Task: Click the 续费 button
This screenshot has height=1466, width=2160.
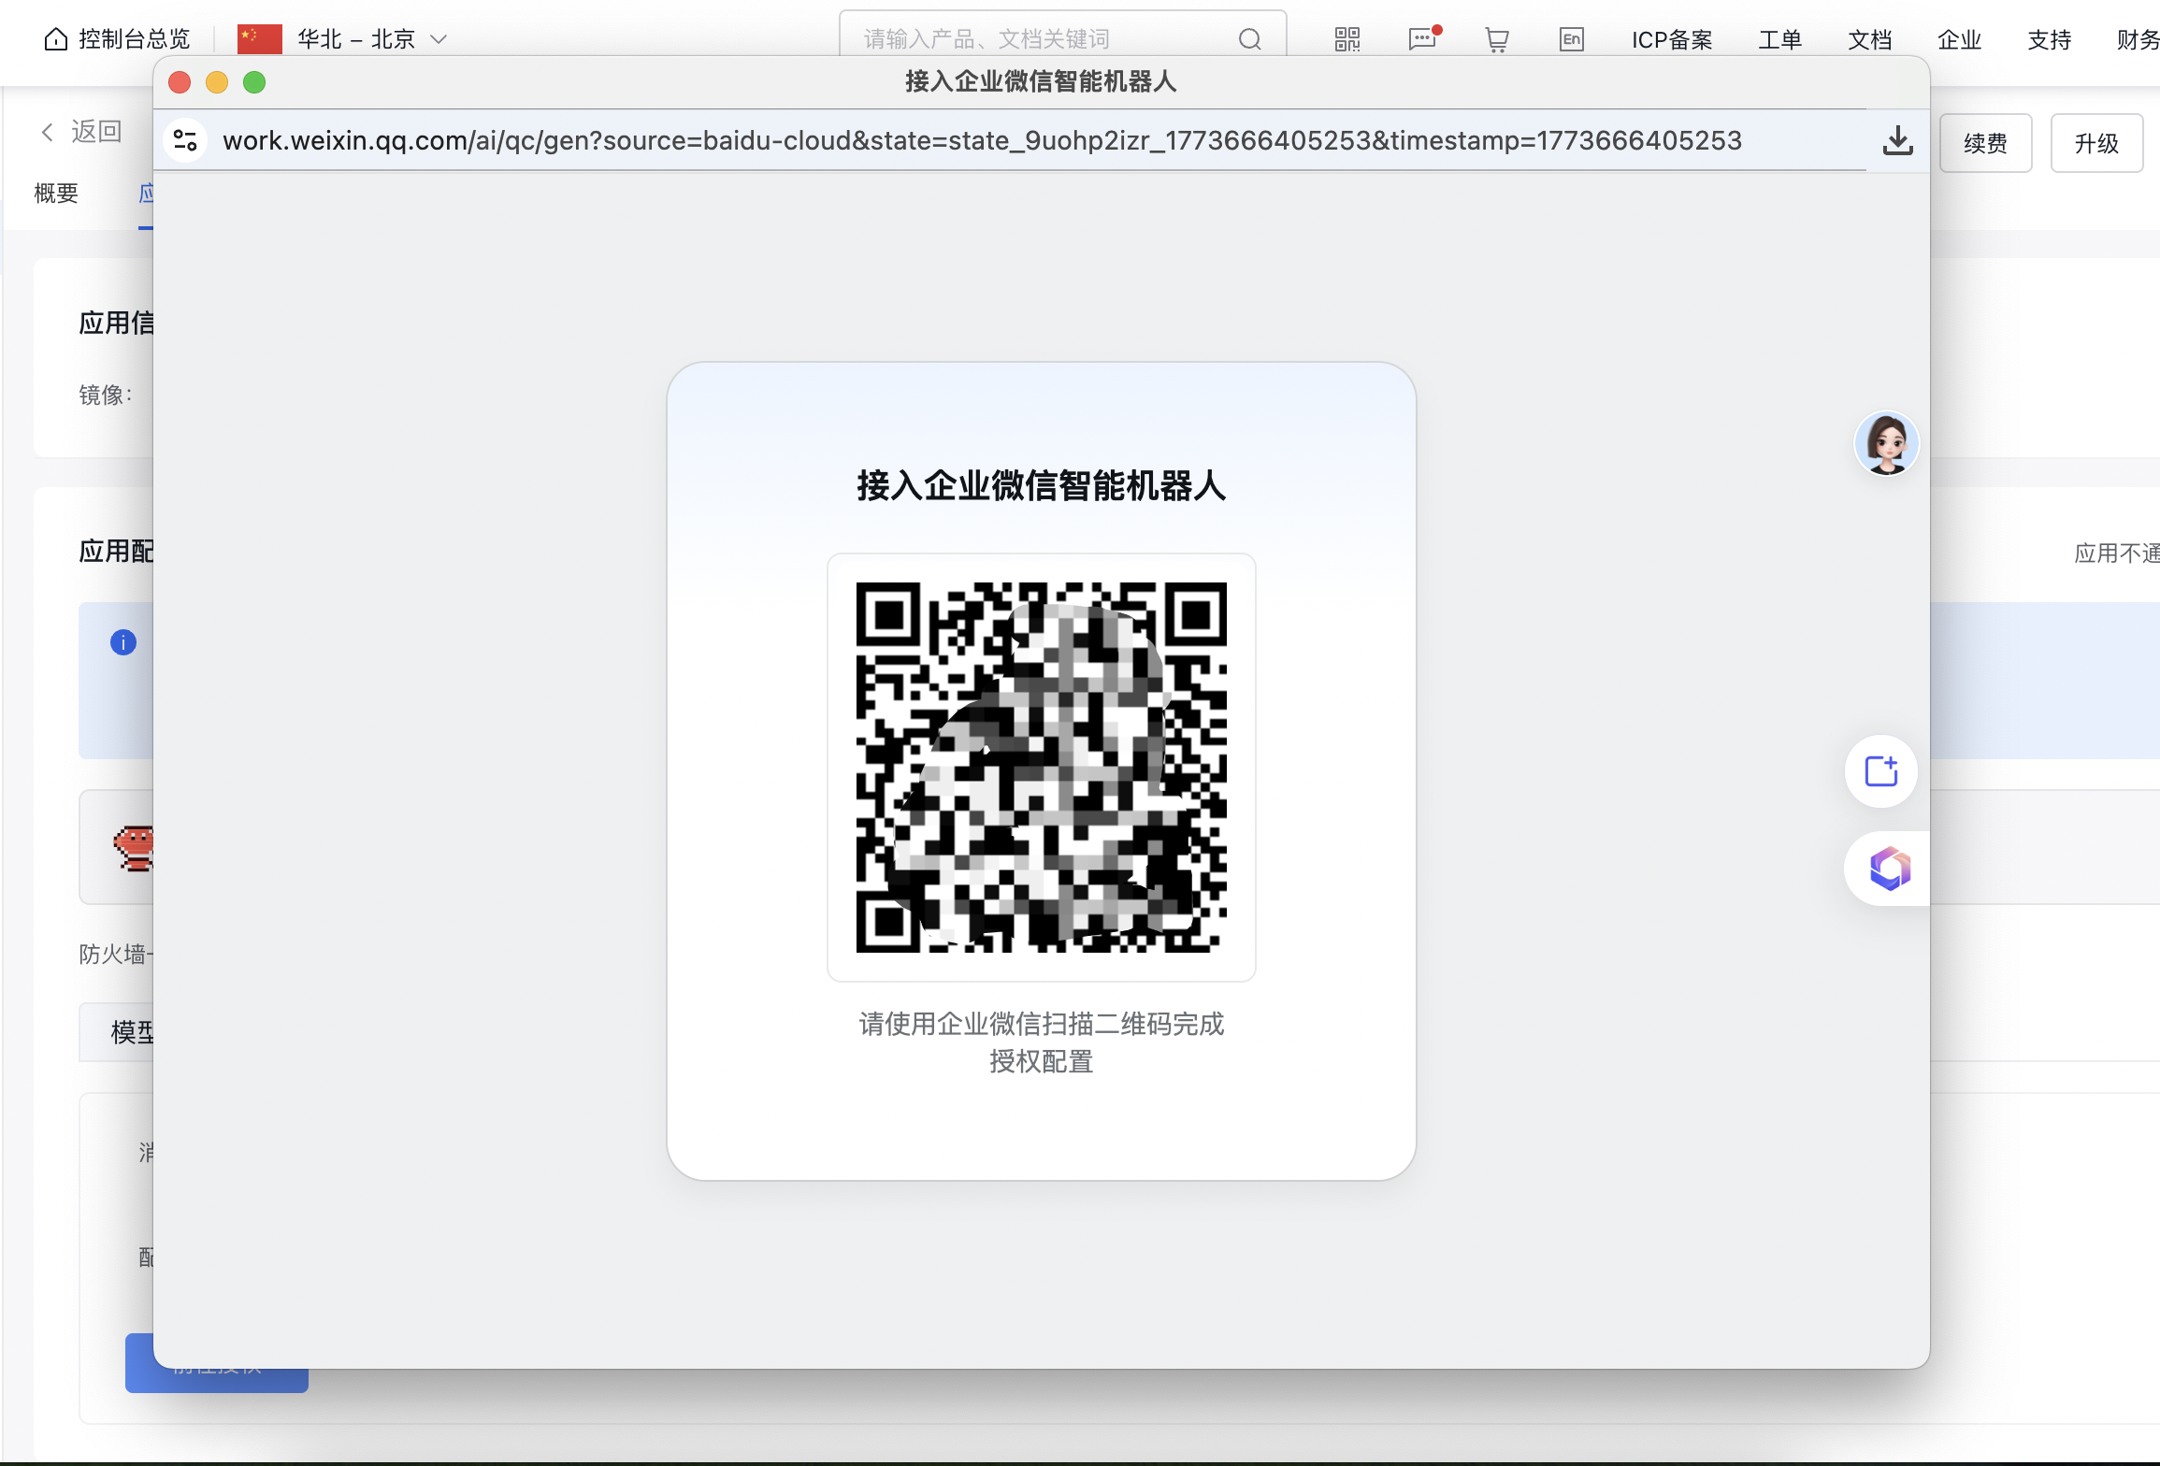Action: click(1985, 143)
